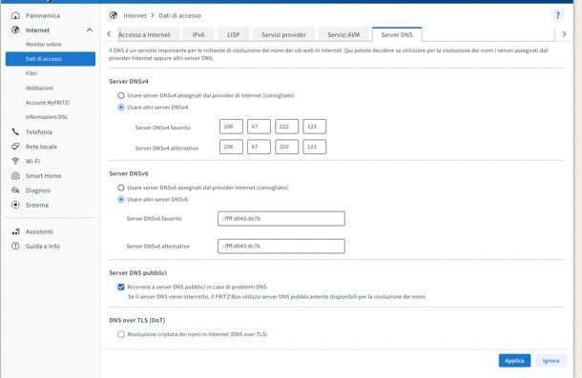This screenshot has height=378, width=582.
Task: Click the Smart Home icon
Action: pos(15,175)
